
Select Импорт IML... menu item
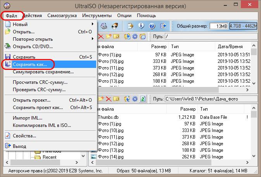click(x=50, y=118)
